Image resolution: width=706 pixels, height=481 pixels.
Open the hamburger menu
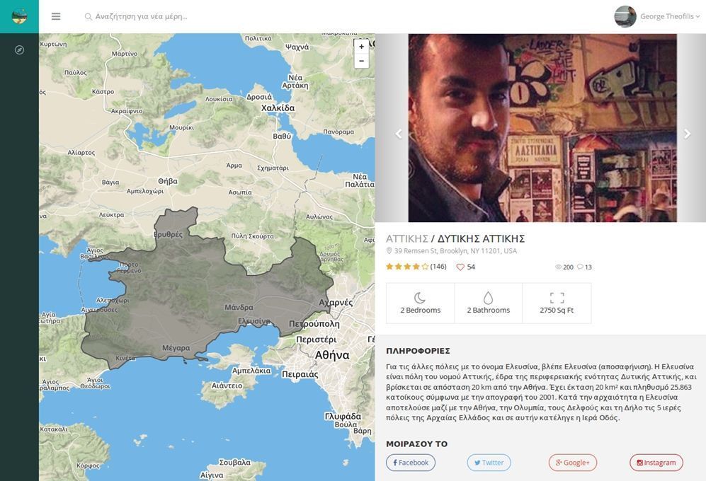pos(56,16)
